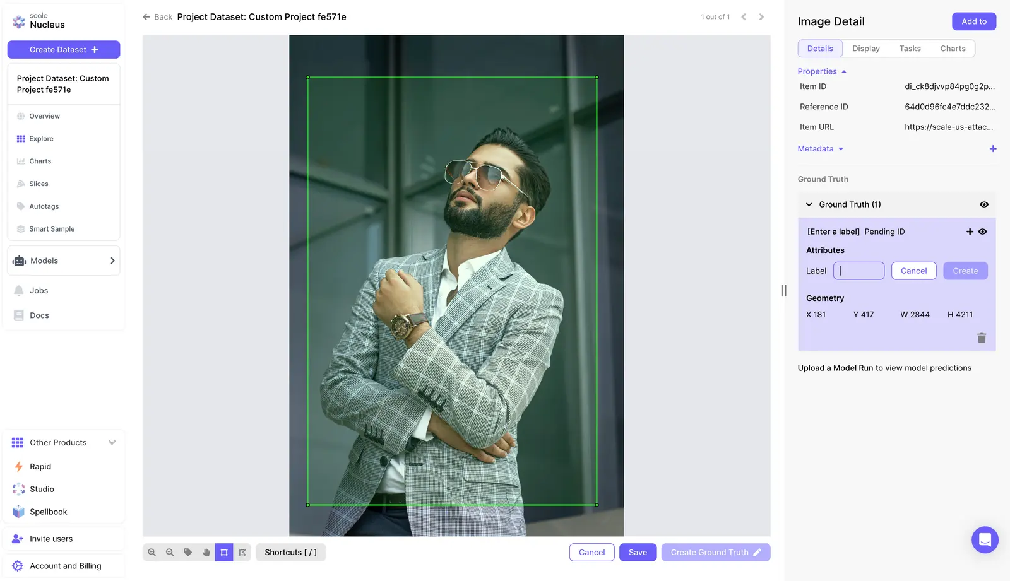Open the chat support bubble
Image resolution: width=1010 pixels, height=581 pixels.
tap(985, 540)
